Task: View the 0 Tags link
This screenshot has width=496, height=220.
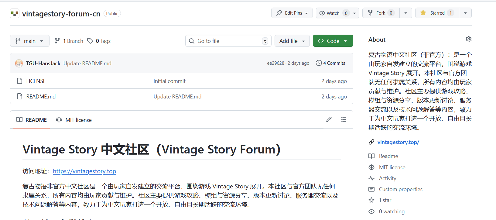Action: (99, 41)
